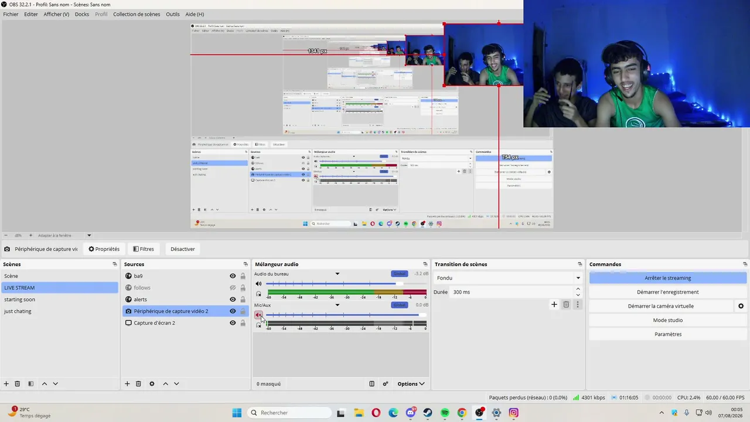
Task: Open source properties gear in Sources toolbar
Action: (152, 384)
